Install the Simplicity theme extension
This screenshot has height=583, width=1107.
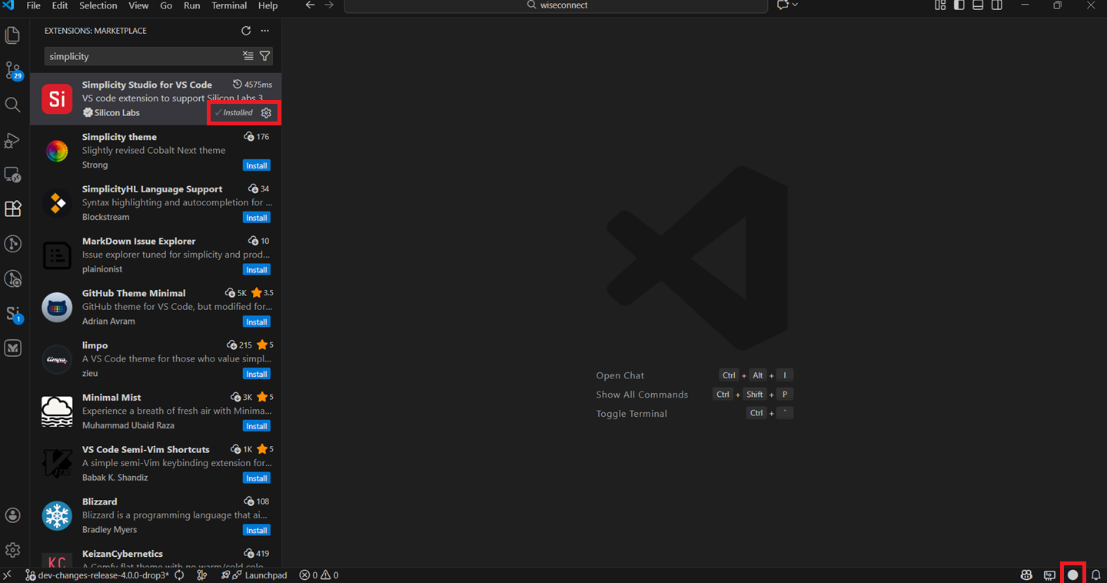(256, 165)
